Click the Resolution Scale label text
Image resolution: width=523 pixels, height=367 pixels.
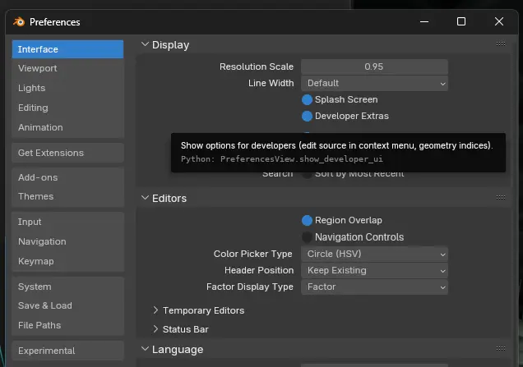tap(257, 67)
